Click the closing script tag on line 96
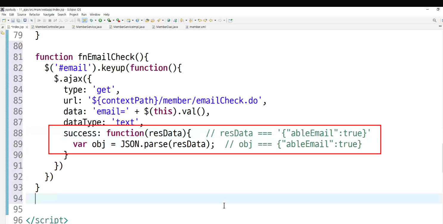Viewport: 443px width, 224px height. point(47,220)
